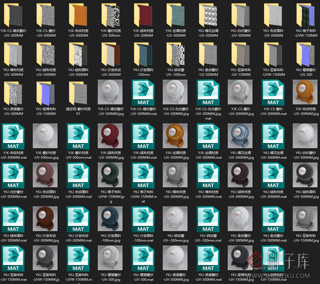Click the YJK-绒布材质-UV-300MM.mat file icon
Screen dimensions: 320x284
pos(143,136)
